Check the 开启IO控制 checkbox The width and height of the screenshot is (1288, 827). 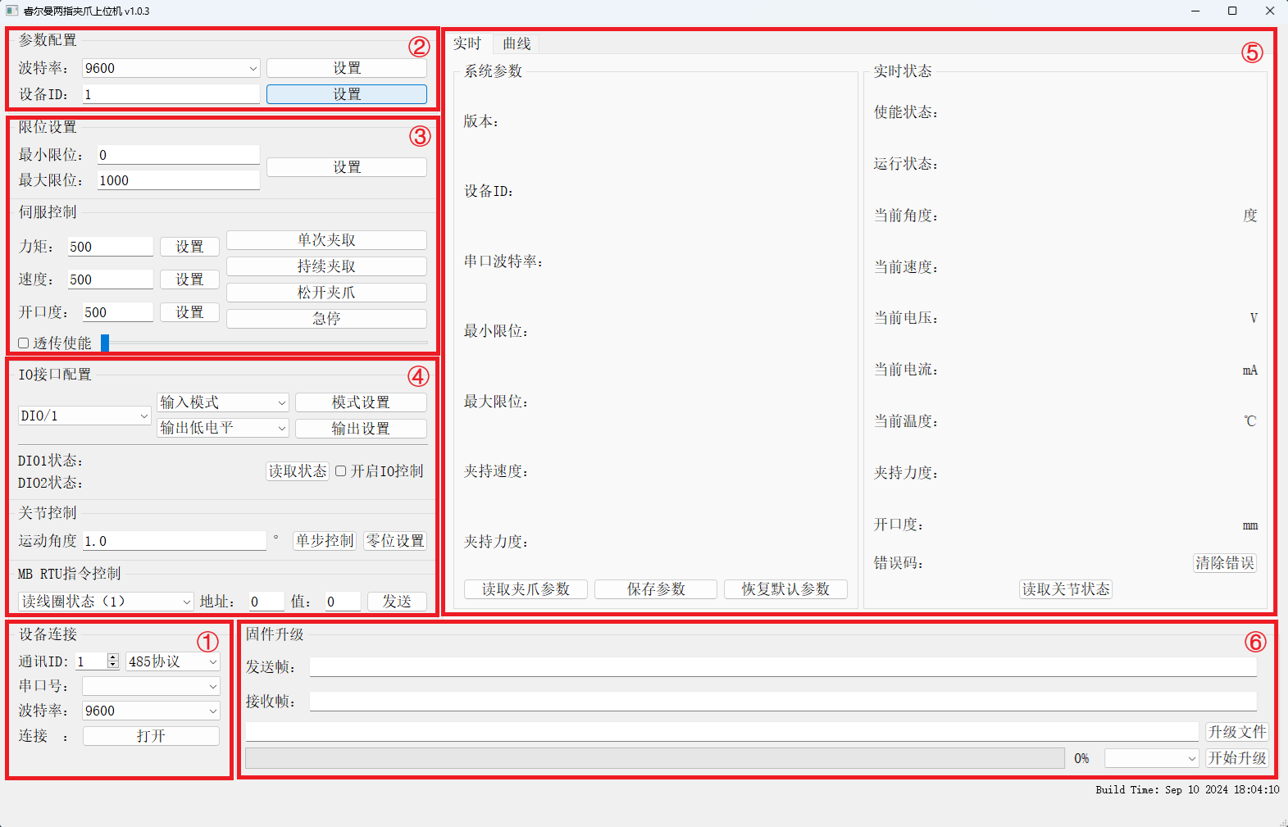click(x=341, y=471)
